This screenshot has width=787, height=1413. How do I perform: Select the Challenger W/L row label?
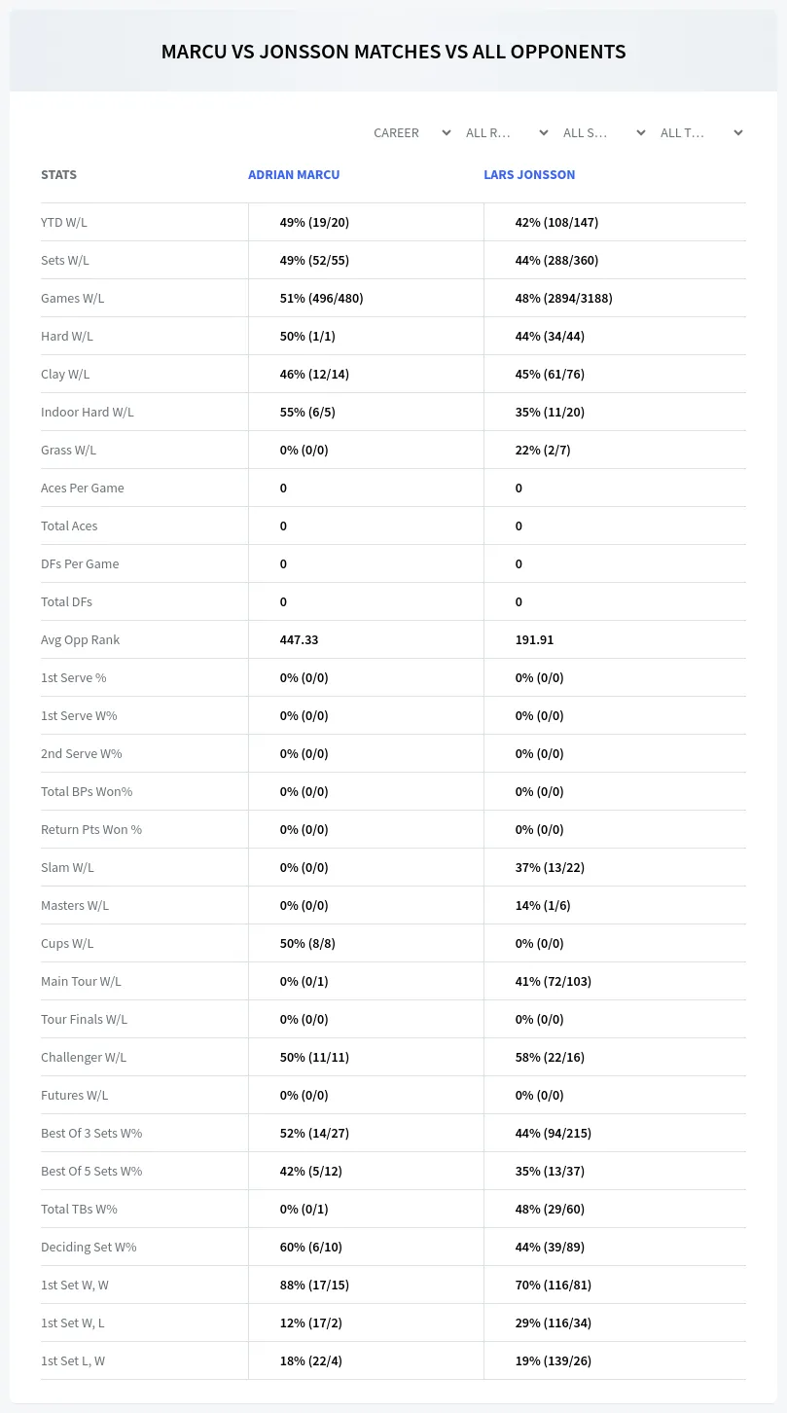click(x=84, y=1057)
